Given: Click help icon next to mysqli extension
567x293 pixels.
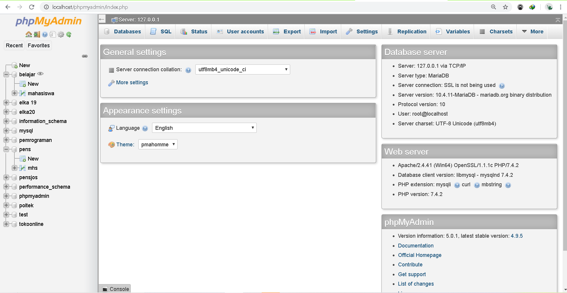Looking at the screenshot, I should click(x=457, y=185).
